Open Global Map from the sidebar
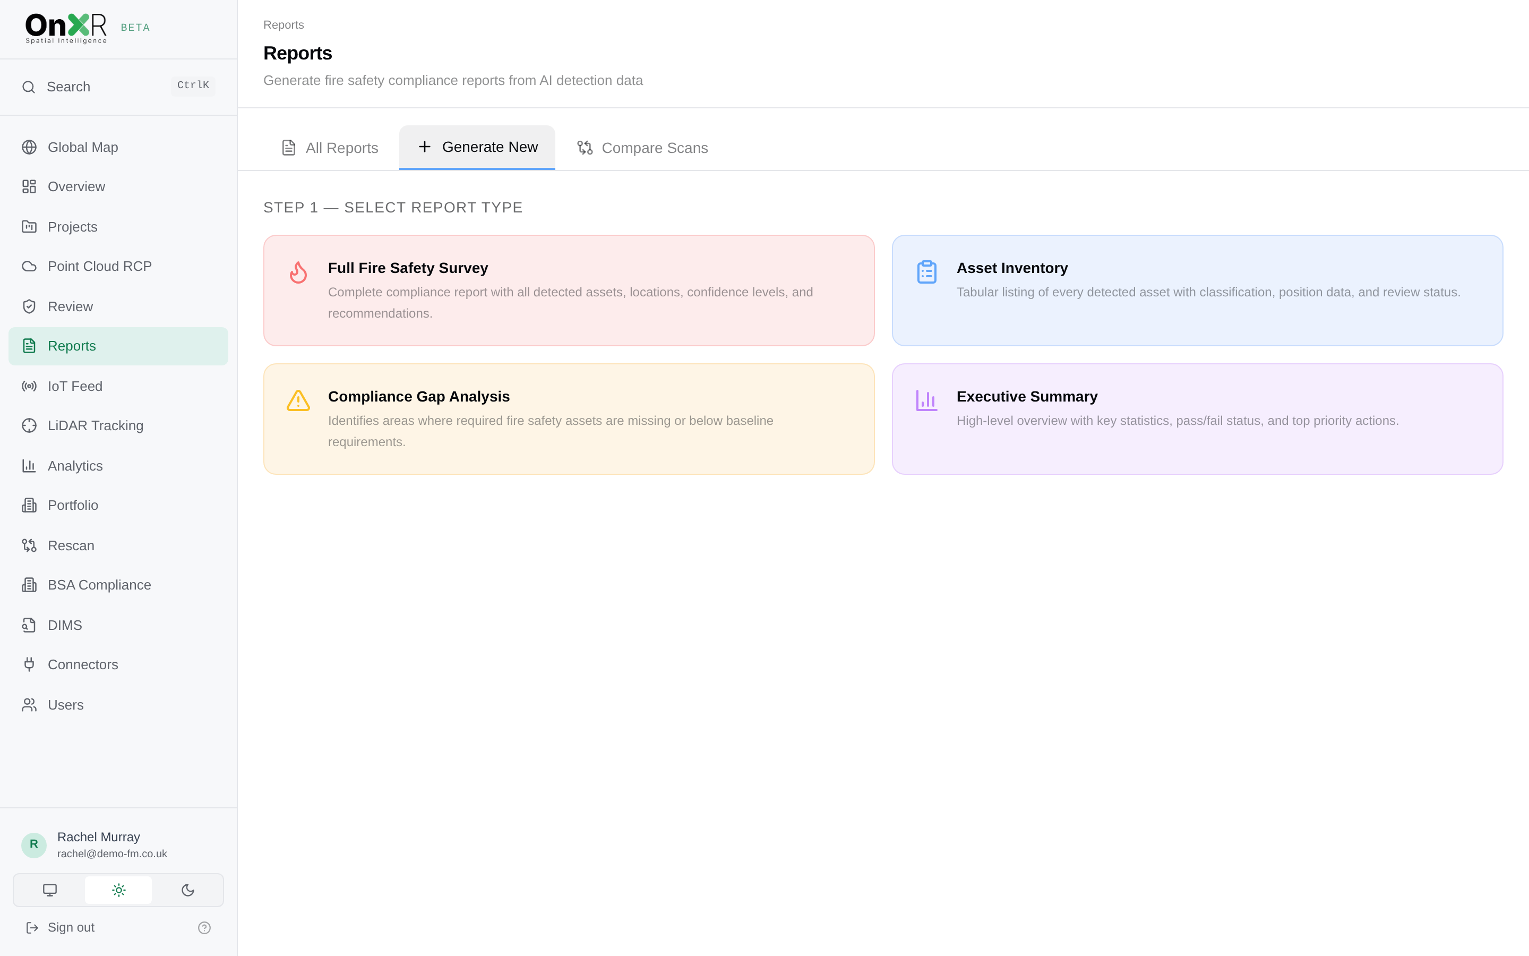Screen dimensions: 1529x956 [x=118, y=147]
